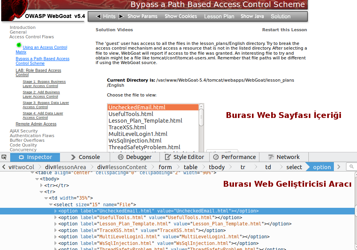Open Stage 2: Add Business Layer link

41,95
